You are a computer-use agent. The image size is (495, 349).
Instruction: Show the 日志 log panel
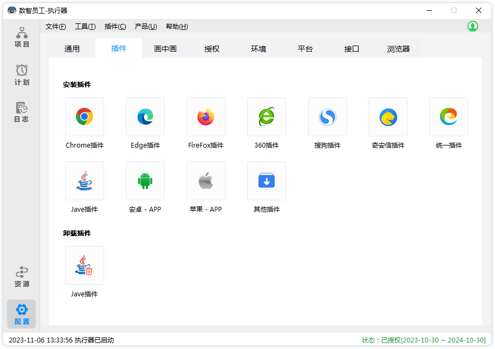click(22, 112)
